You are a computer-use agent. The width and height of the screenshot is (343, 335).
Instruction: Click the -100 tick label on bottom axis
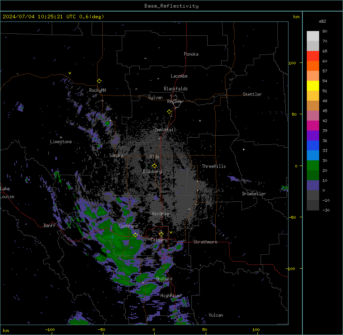(50, 330)
